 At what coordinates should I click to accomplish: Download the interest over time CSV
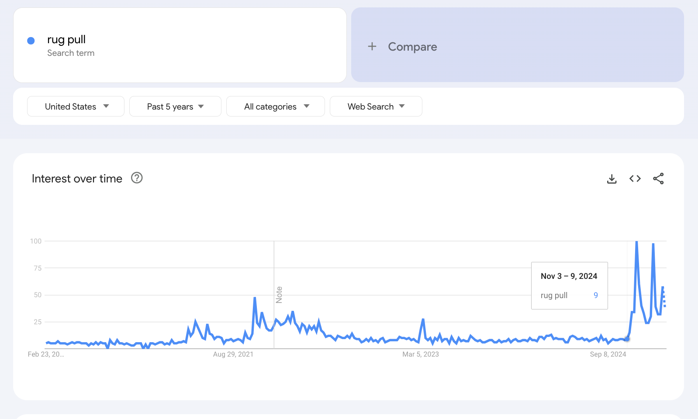[612, 179]
